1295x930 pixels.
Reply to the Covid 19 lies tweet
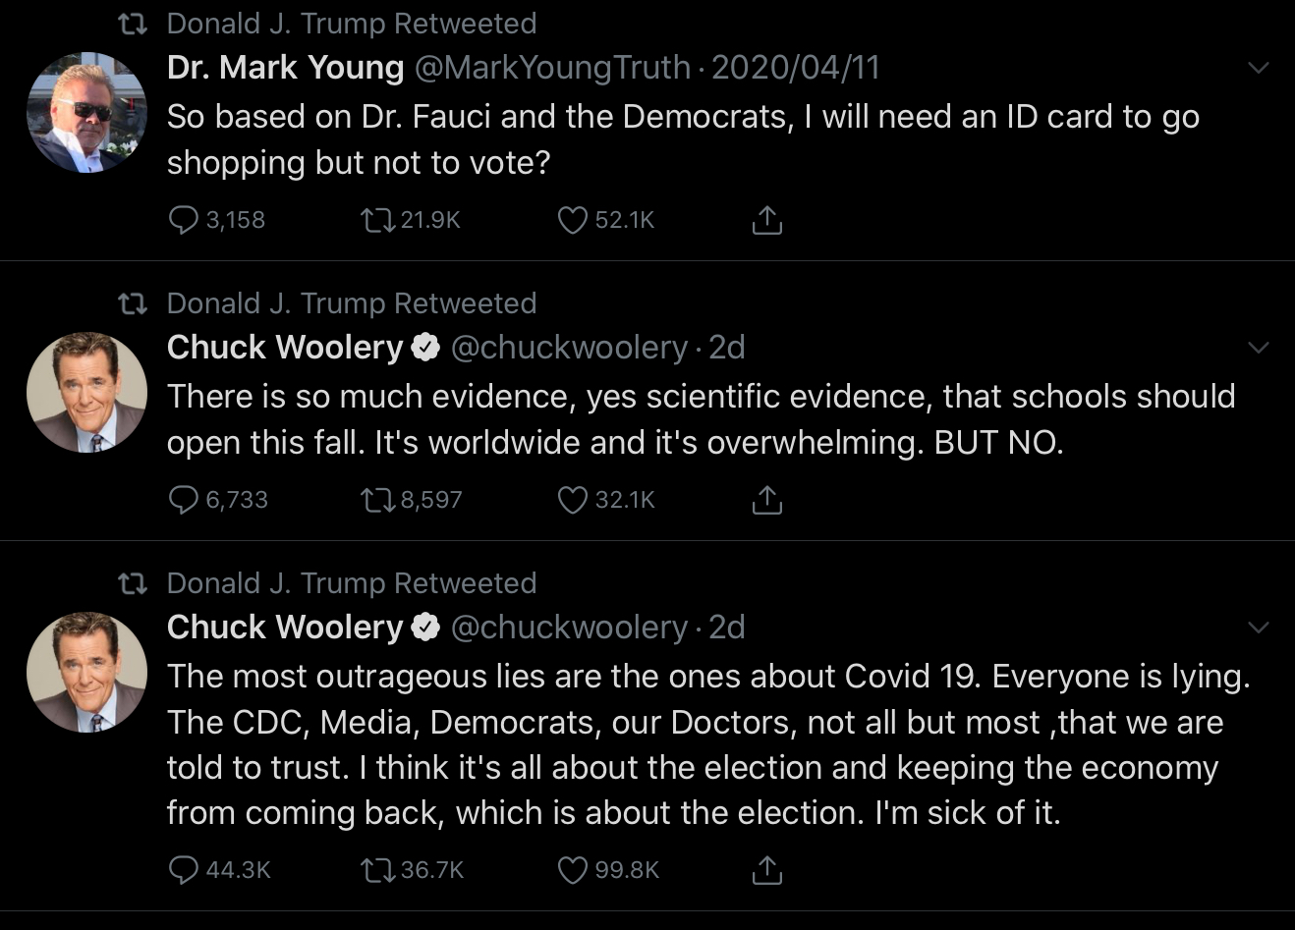click(x=184, y=869)
